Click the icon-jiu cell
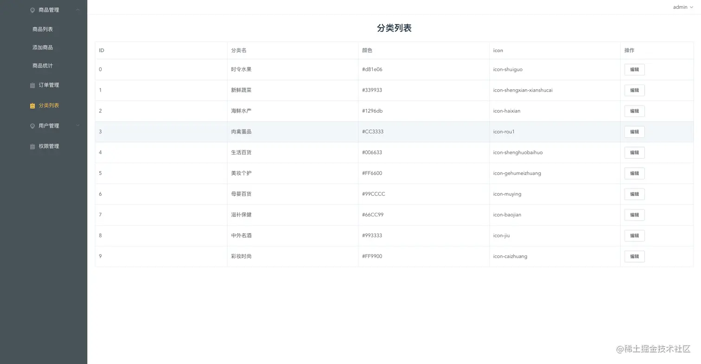701x364 pixels. (555, 236)
